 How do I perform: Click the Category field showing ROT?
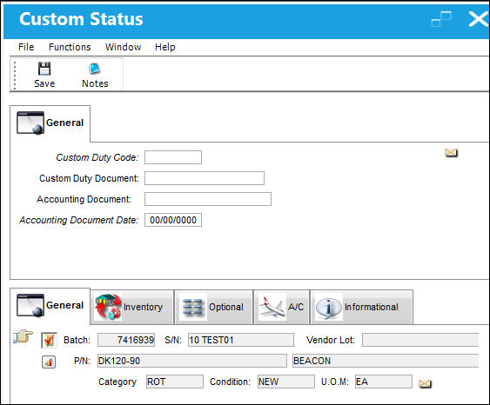[175, 382]
